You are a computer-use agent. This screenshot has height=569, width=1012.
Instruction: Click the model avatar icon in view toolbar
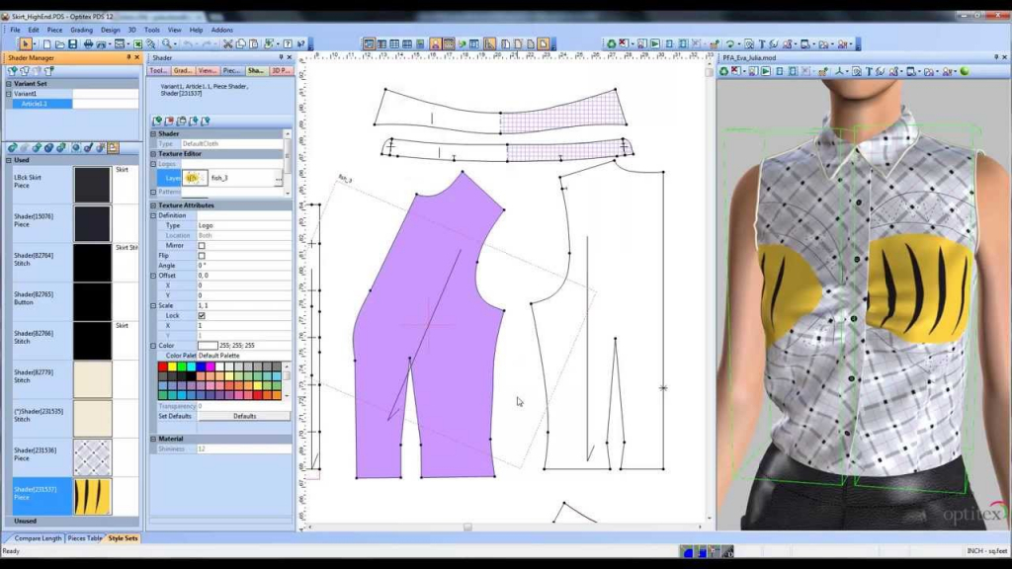[435, 43]
